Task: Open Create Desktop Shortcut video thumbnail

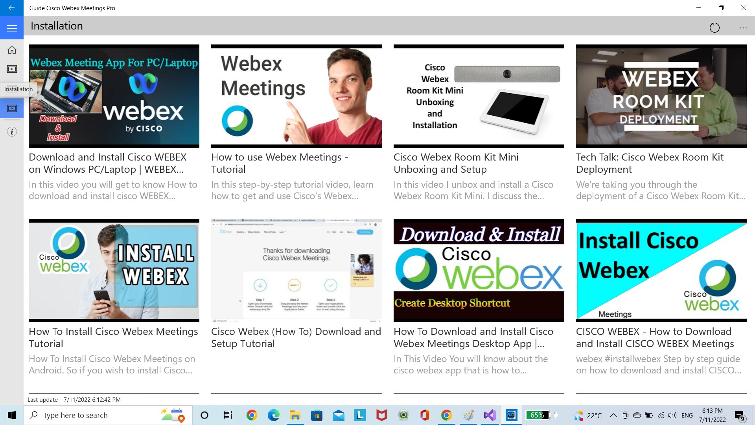Action: click(x=479, y=270)
